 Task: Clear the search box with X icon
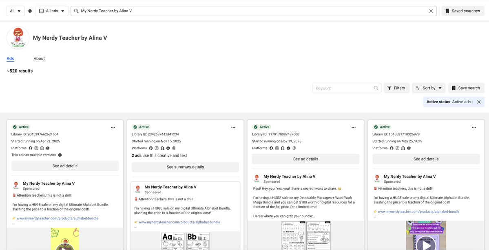pos(431,11)
